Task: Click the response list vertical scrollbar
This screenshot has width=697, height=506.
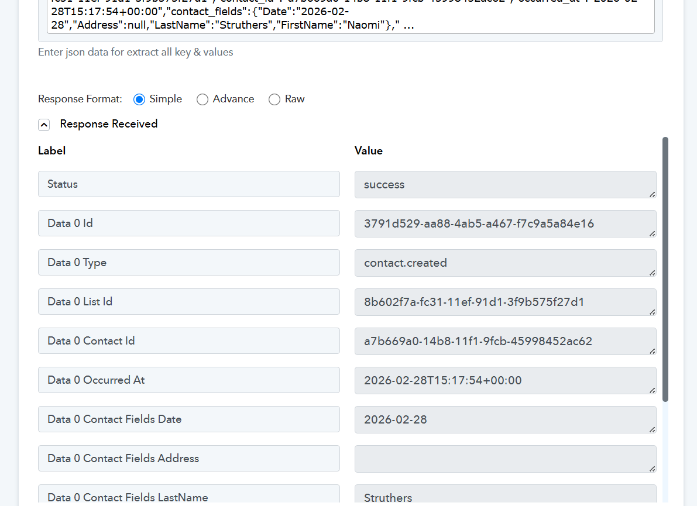Action: (x=665, y=269)
